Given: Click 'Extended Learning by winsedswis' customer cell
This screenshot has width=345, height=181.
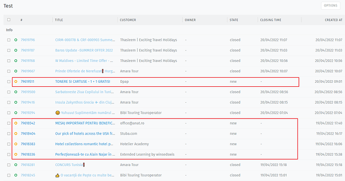Looking at the screenshot, I should tap(147, 155).
